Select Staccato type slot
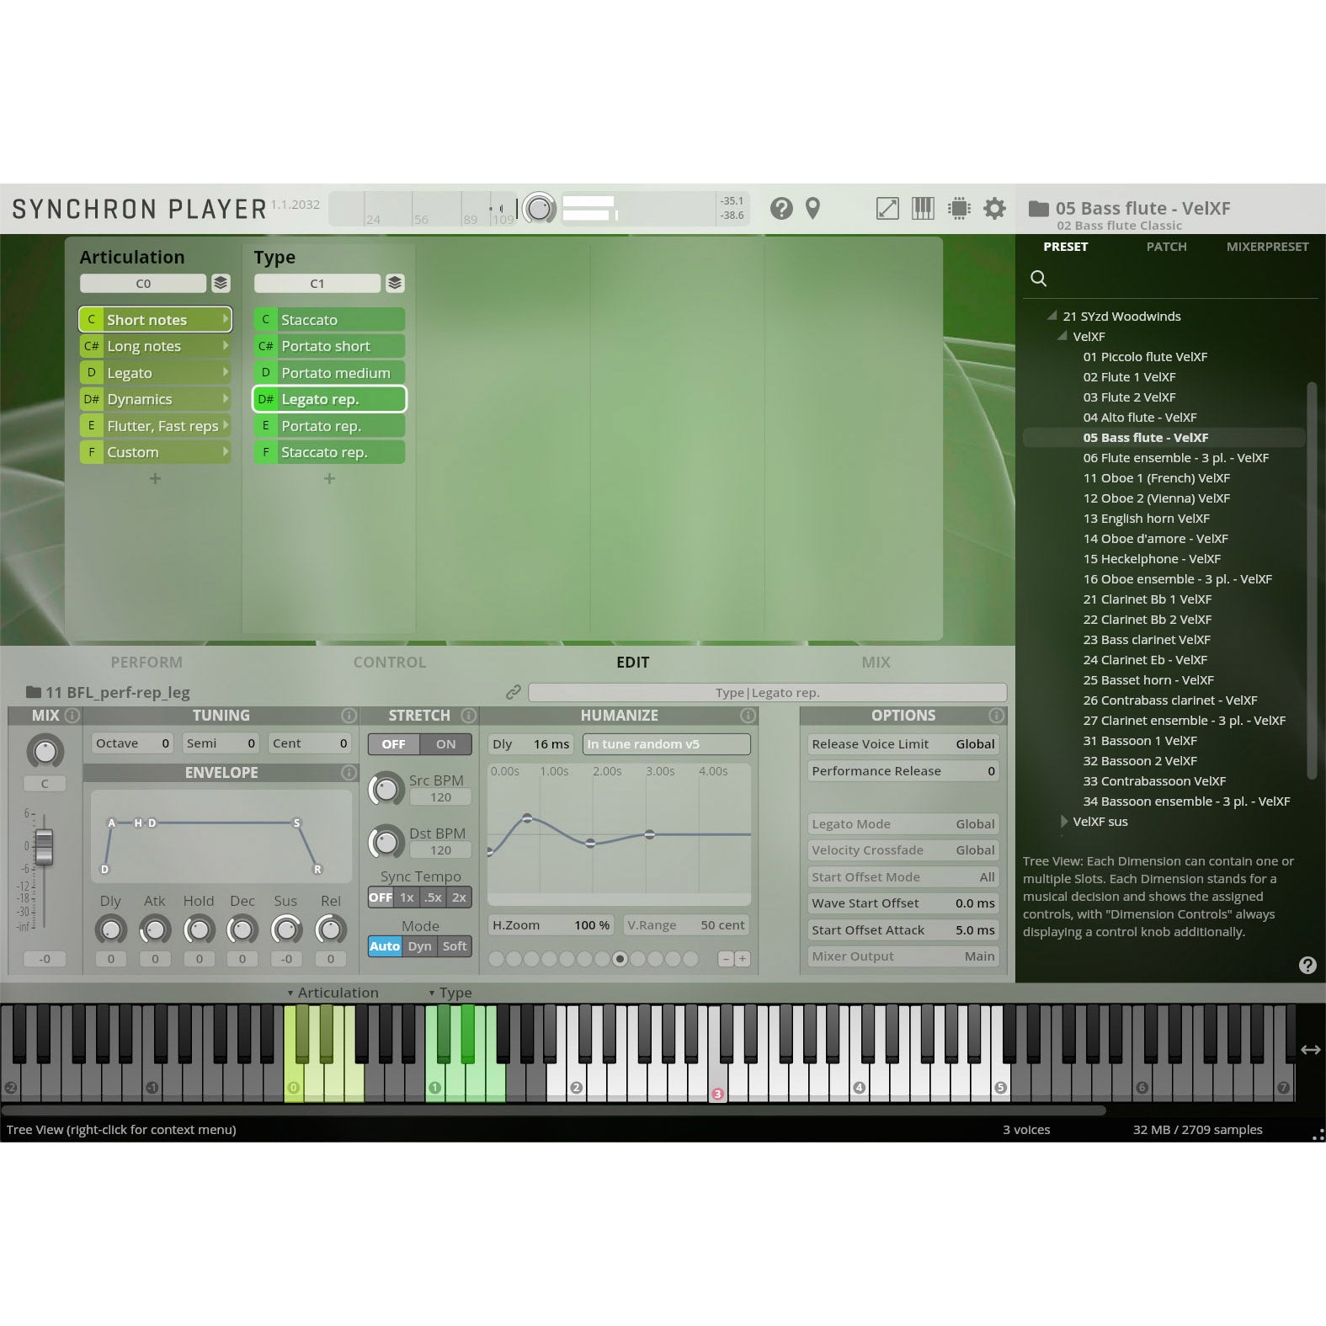This screenshot has height=1326, width=1326. (329, 320)
